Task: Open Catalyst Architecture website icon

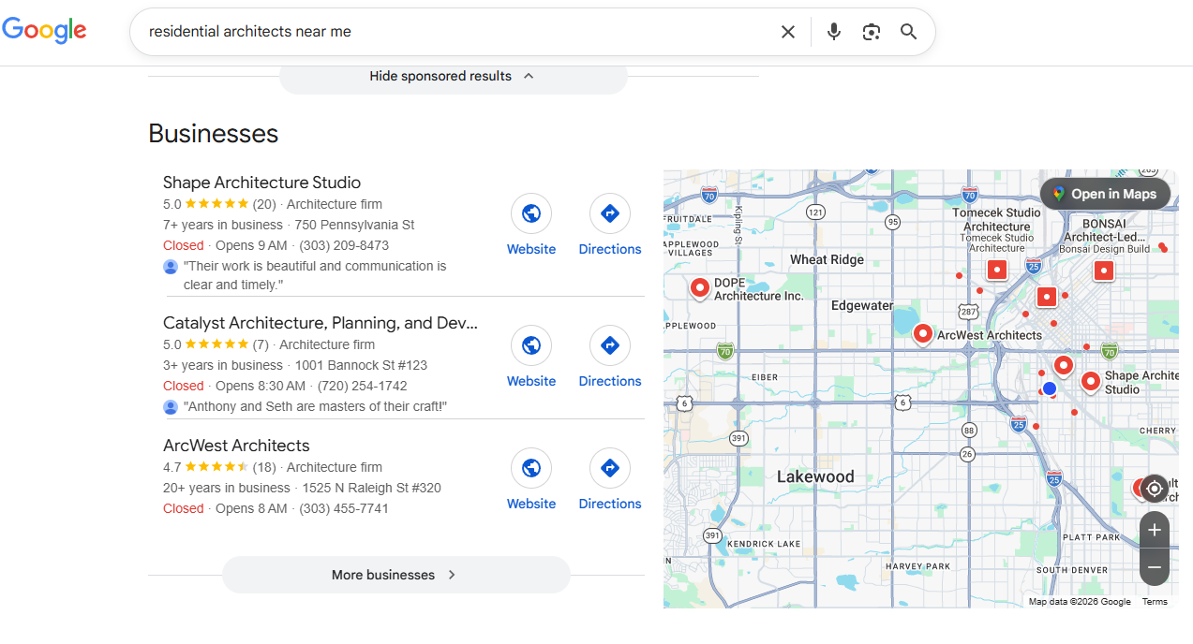Action: pos(531,345)
